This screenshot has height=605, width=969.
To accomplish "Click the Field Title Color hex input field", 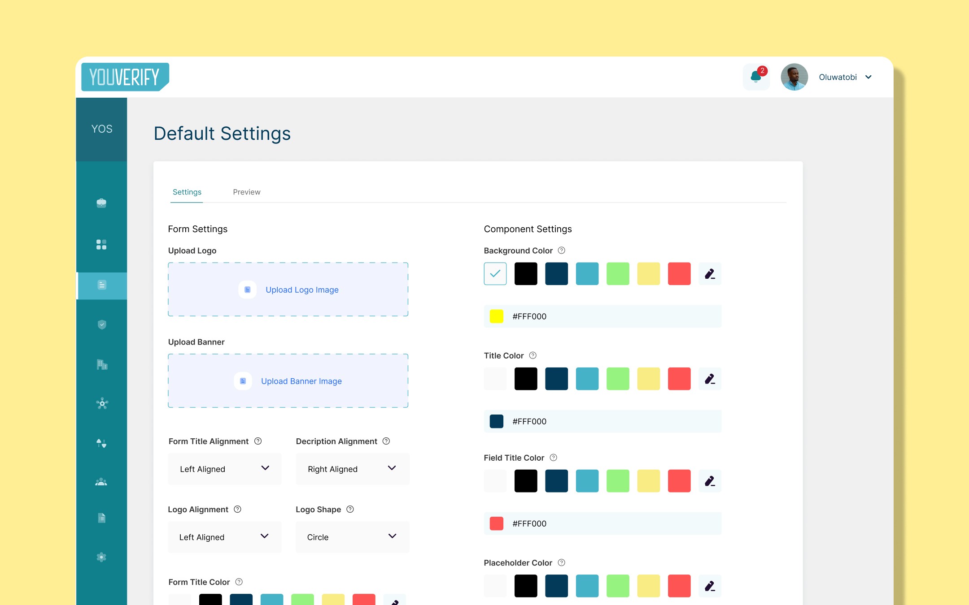I will (602, 523).
